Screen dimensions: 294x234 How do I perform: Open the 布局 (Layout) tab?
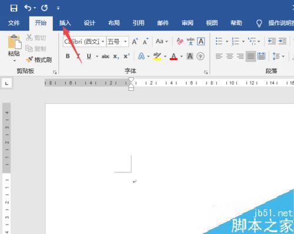click(x=114, y=23)
